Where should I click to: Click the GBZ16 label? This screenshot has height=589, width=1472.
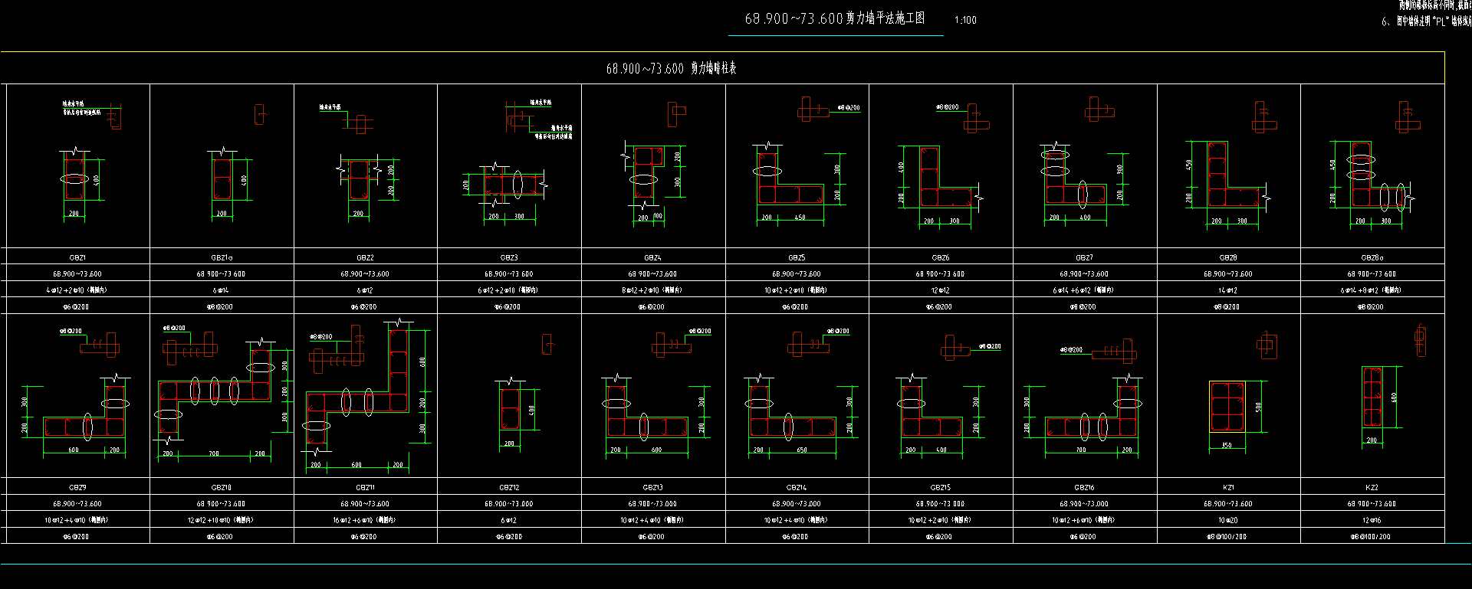click(1084, 487)
